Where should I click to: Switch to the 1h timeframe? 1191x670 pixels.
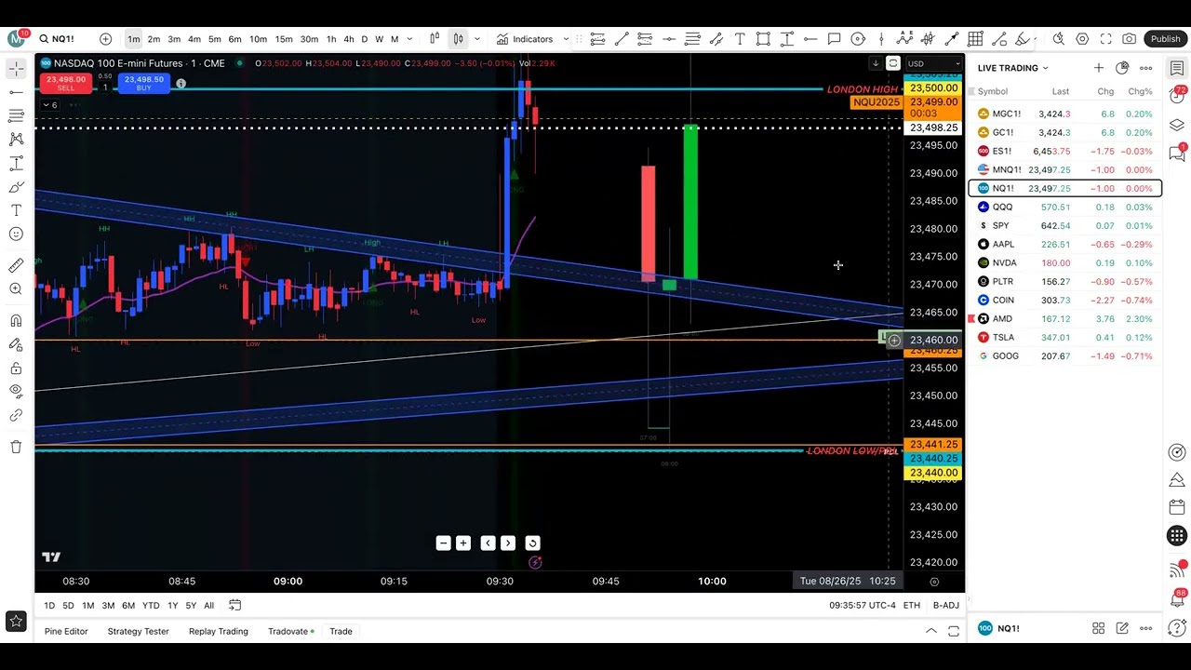click(331, 39)
